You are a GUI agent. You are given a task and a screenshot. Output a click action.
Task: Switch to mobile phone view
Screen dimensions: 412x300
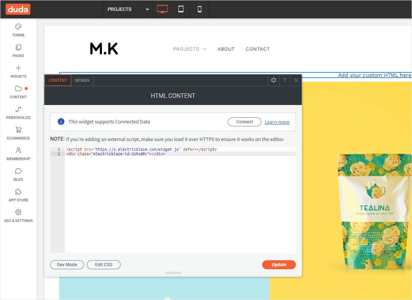[199, 9]
